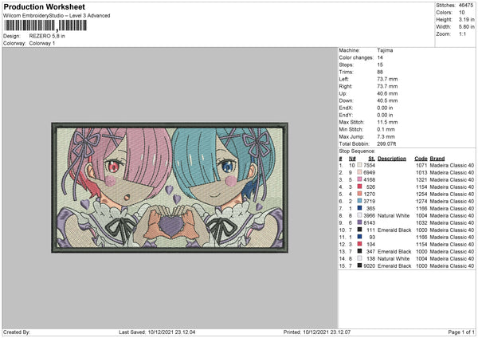This screenshot has height=338, width=478.
Task: Click the 'Production Worksheet' title
Action: 44,6
